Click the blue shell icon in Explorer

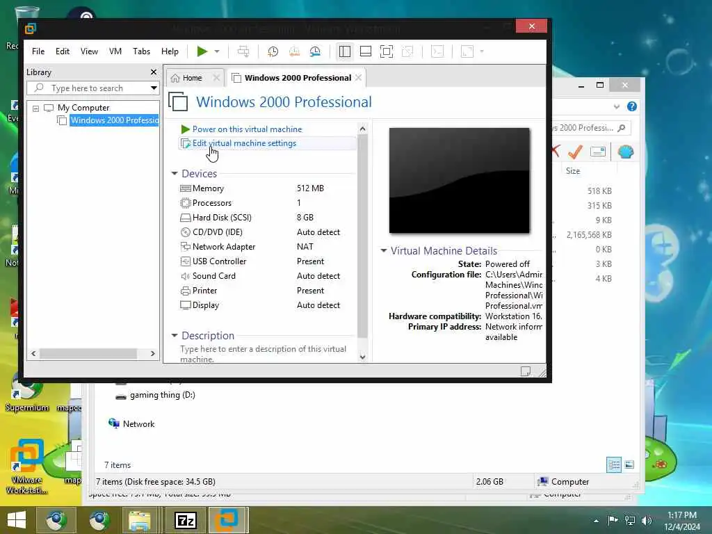pyautogui.click(x=626, y=152)
